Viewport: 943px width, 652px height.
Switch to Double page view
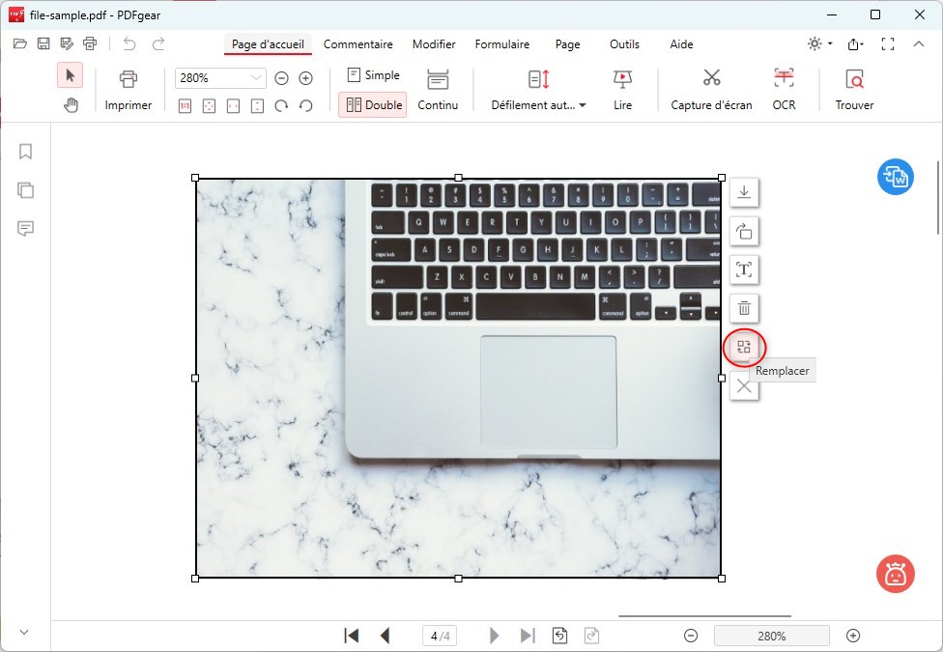(372, 103)
